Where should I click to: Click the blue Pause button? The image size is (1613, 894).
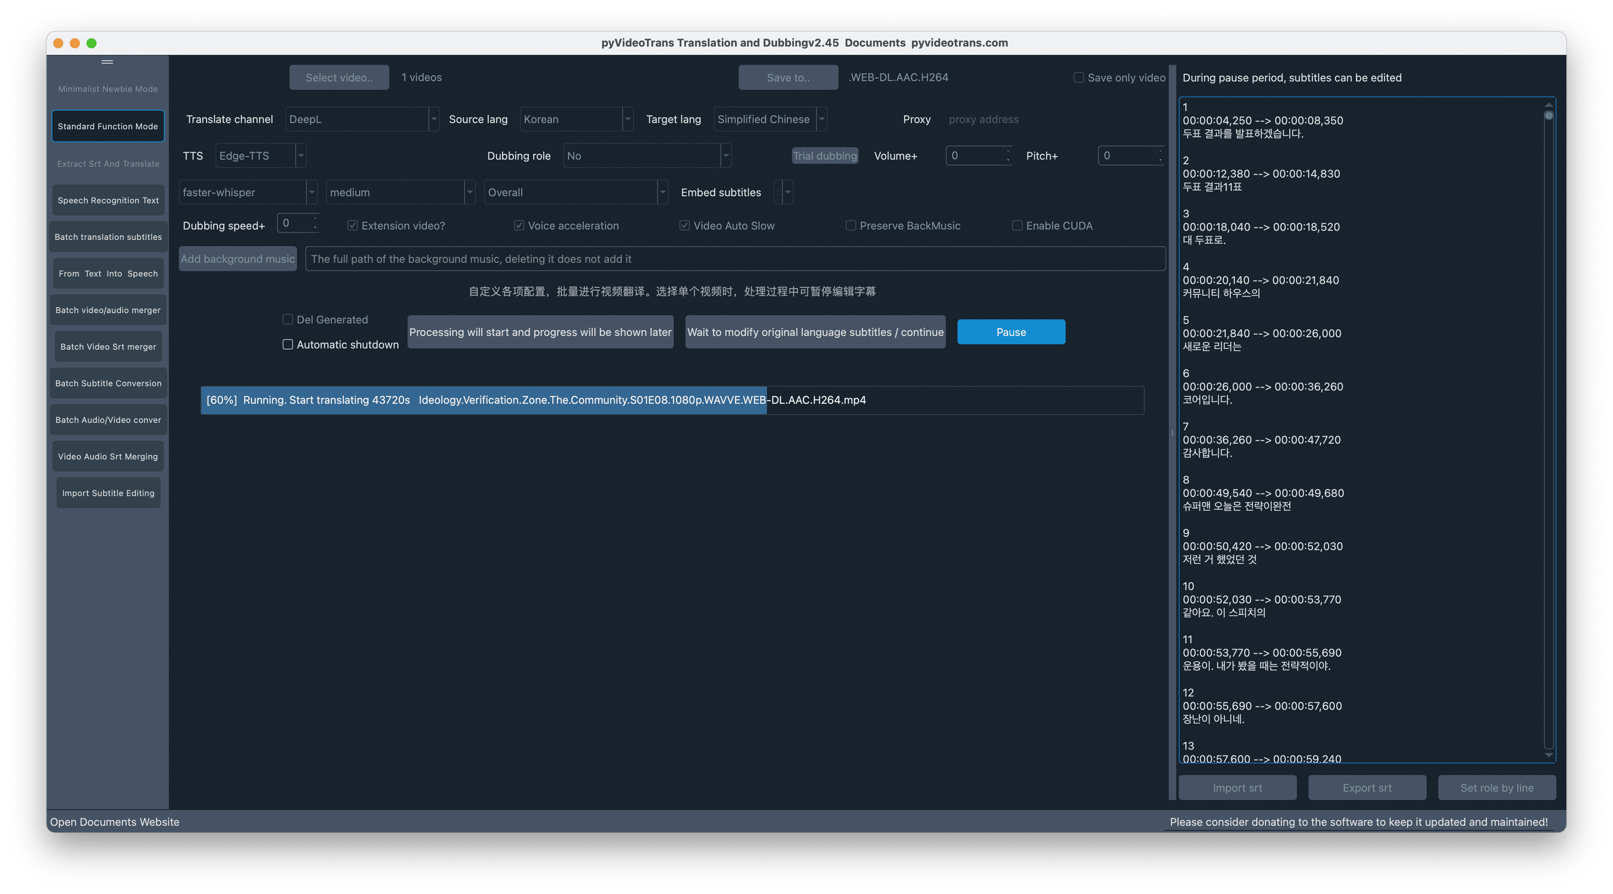tap(1011, 332)
